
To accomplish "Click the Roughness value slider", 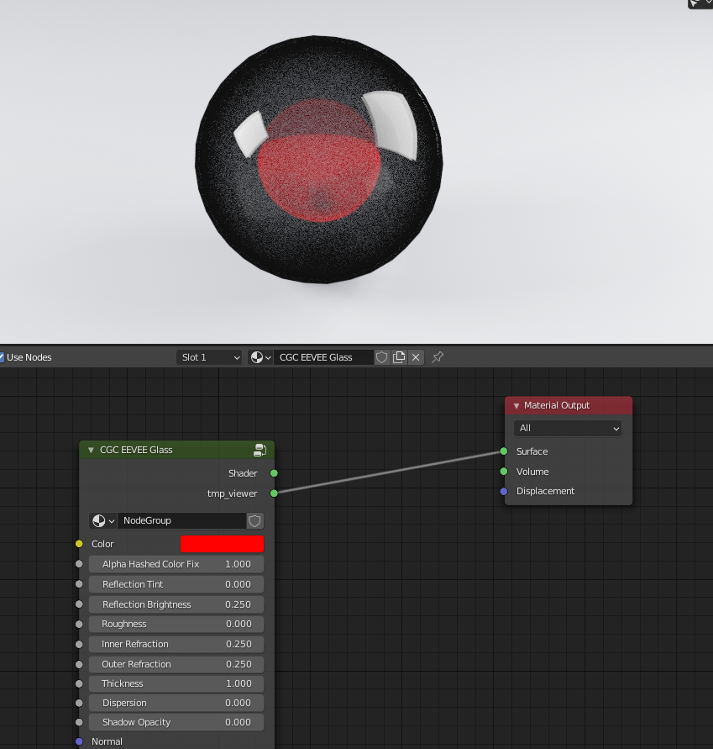I will point(176,624).
